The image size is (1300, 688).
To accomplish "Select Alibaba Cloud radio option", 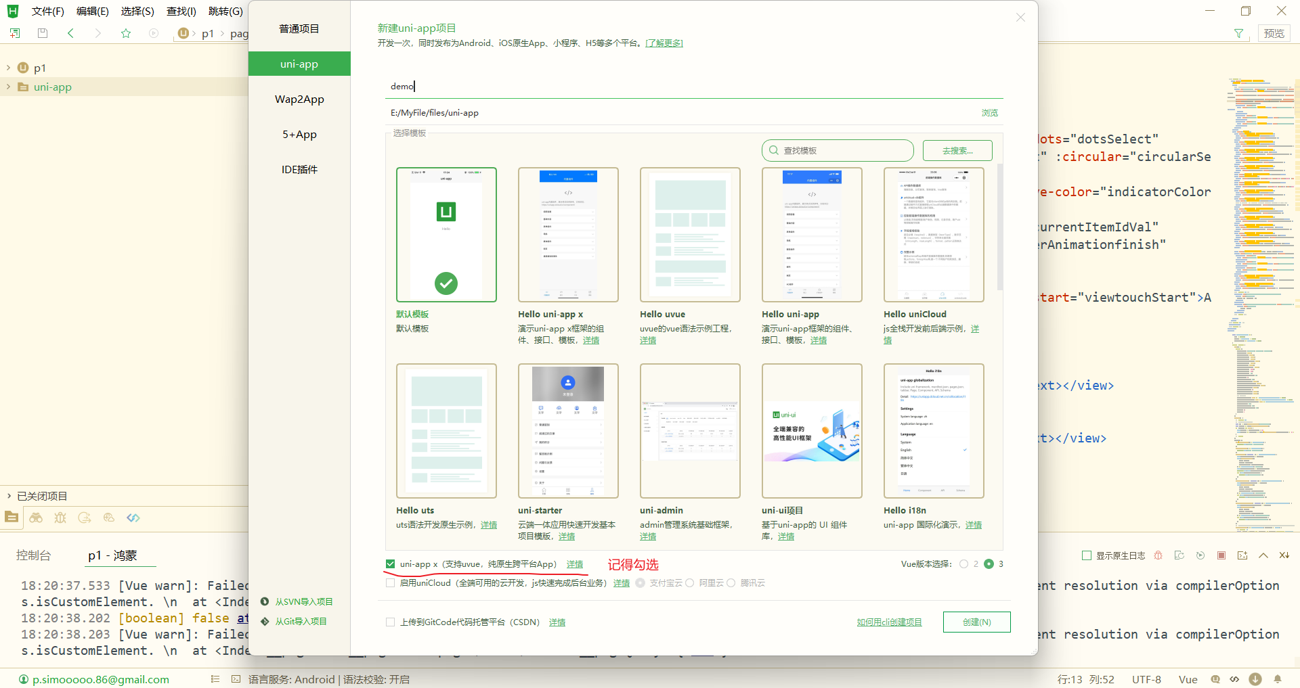I will 689,582.
